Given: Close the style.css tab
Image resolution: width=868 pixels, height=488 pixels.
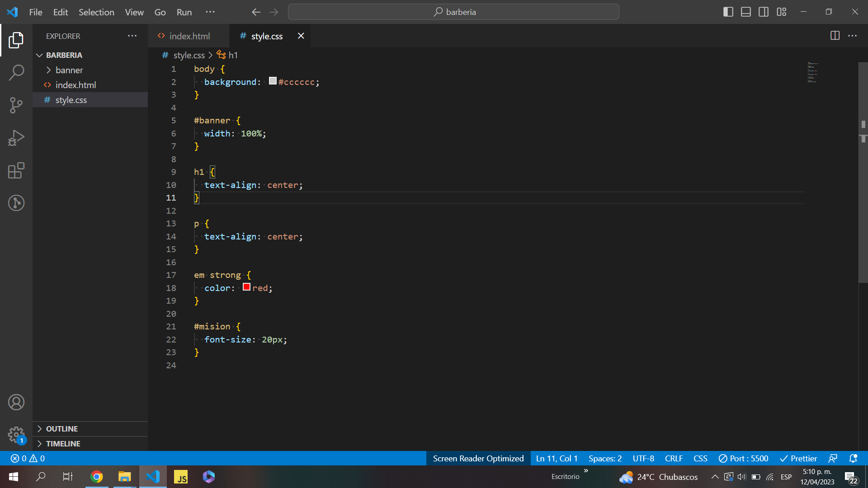Looking at the screenshot, I should coord(301,36).
